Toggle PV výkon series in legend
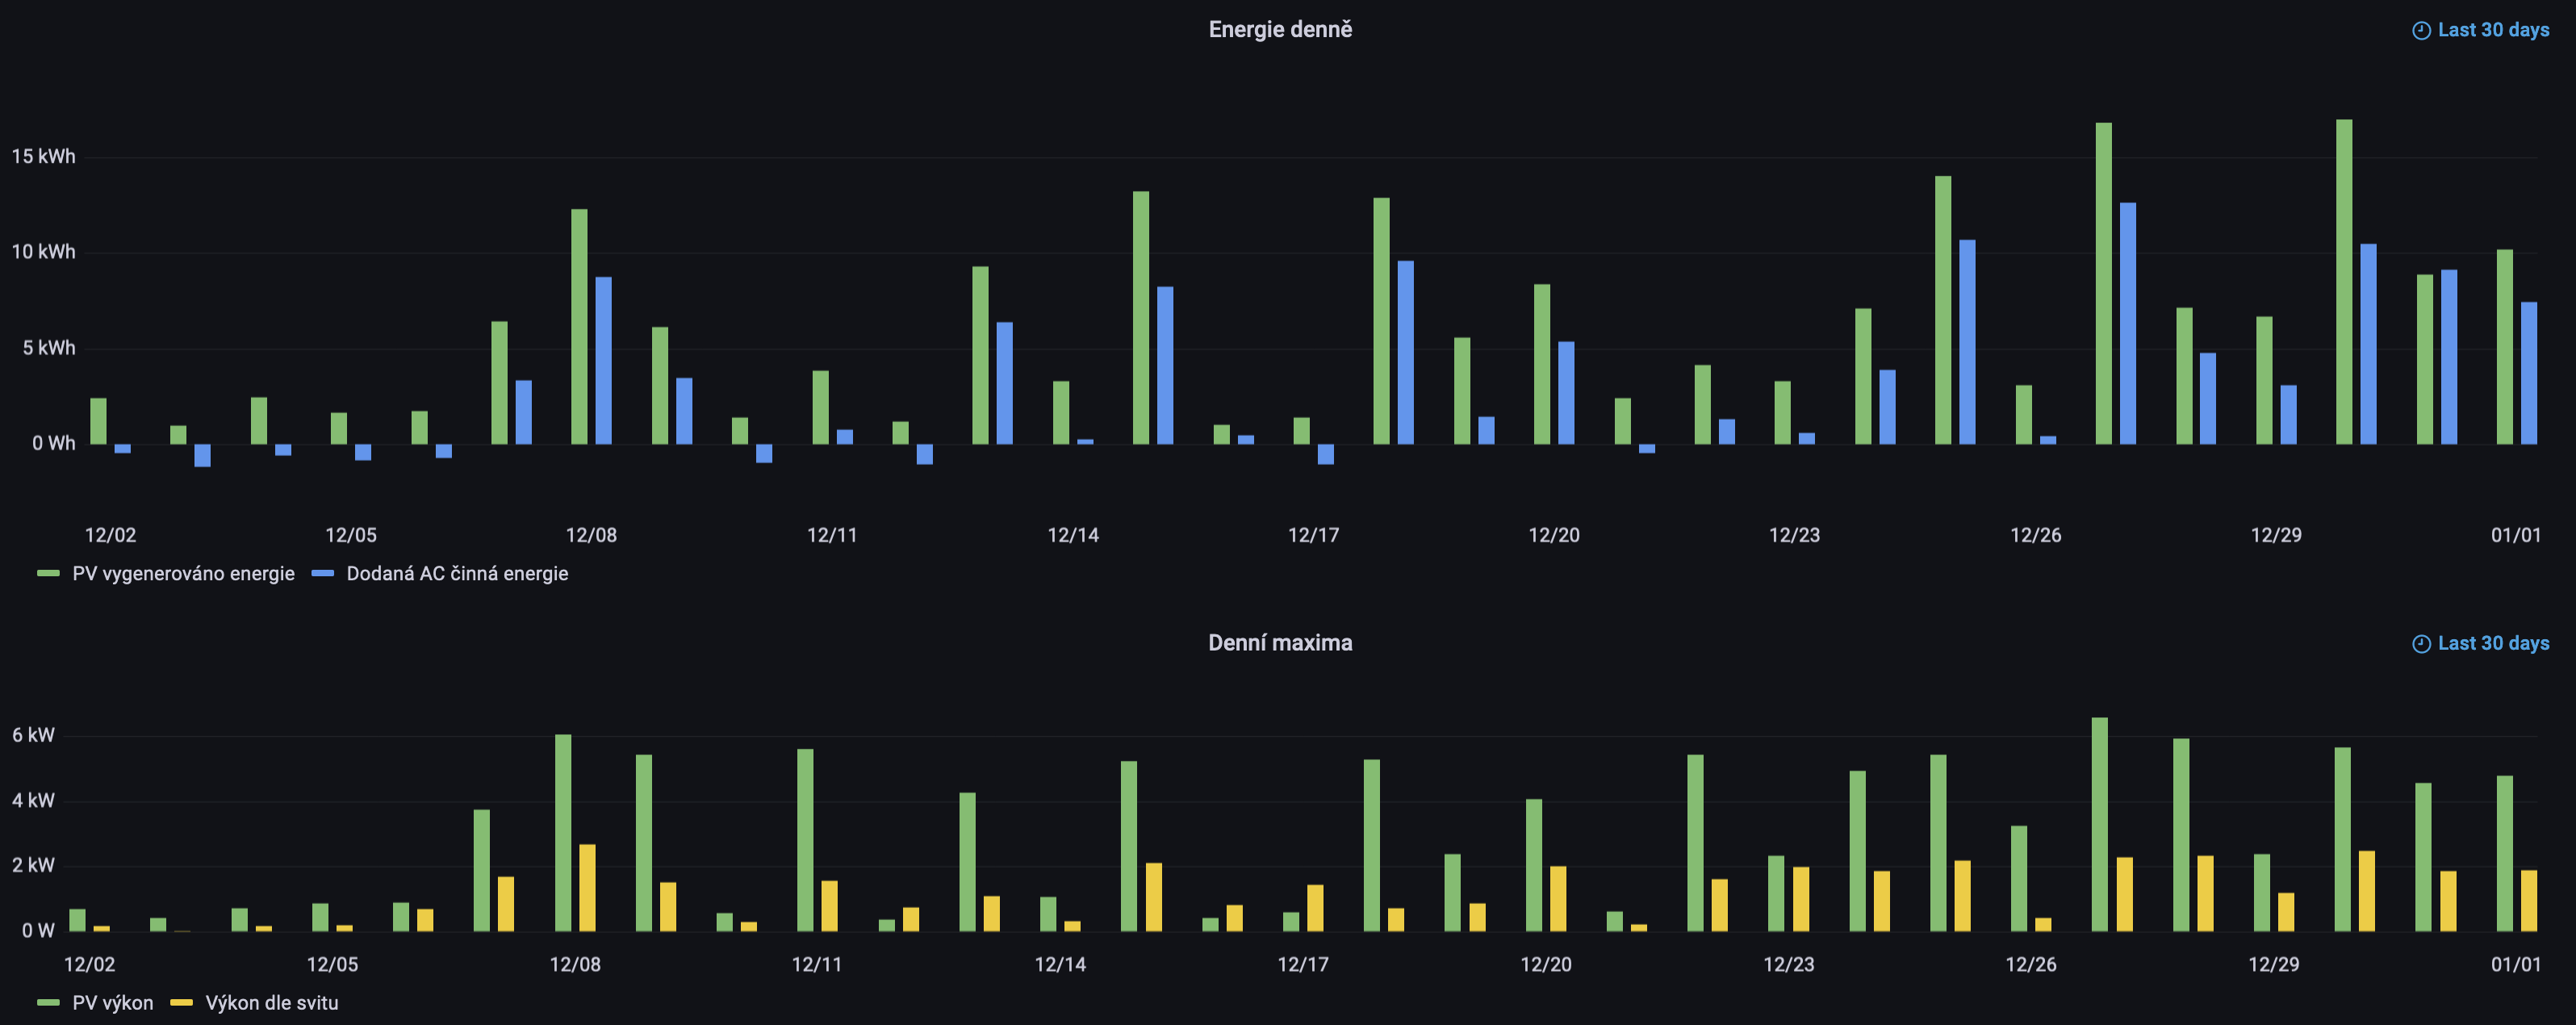 click(112, 1003)
